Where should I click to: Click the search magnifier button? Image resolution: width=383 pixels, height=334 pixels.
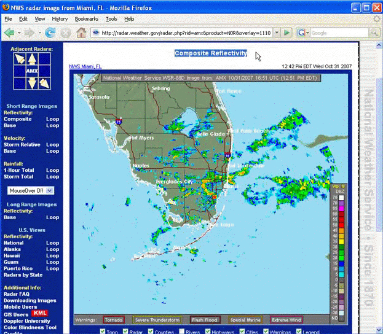(374, 33)
